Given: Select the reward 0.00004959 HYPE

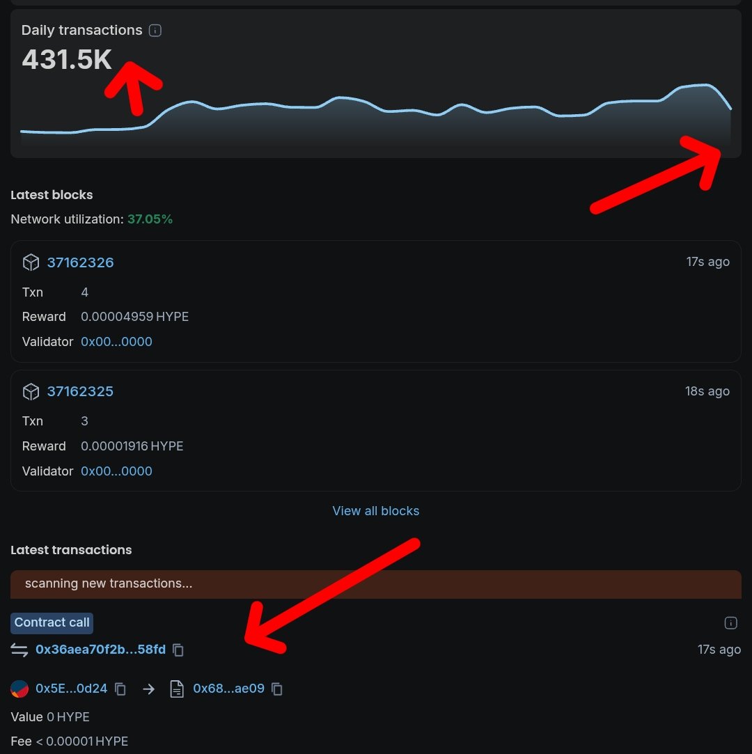Looking at the screenshot, I should point(134,317).
